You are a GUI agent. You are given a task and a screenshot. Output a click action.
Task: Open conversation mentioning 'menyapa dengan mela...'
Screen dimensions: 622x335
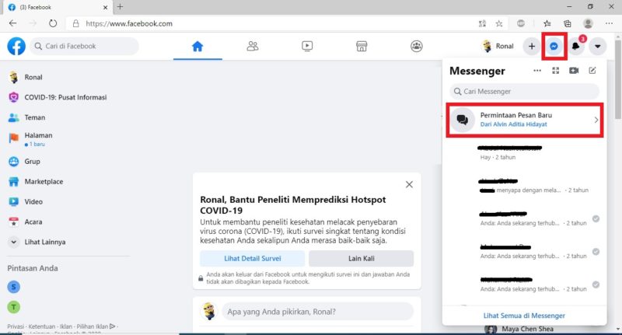coord(524,186)
